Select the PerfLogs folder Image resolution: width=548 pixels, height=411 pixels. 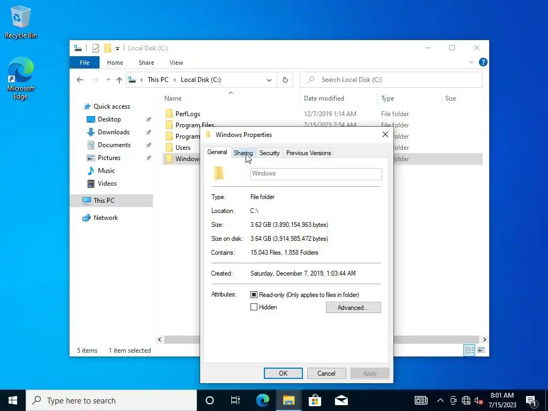(x=188, y=114)
